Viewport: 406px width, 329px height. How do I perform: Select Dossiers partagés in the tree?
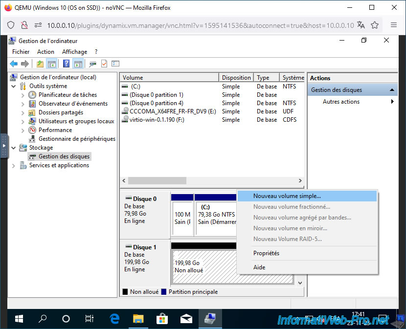coord(61,112)
